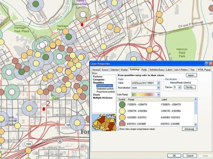Click the brown class symbol circle
The height and width of the screenshot is (159, 213).
122,124
